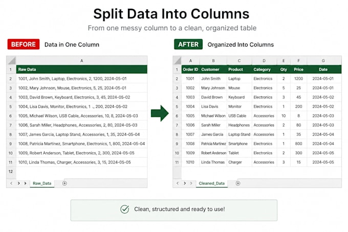Image resolution: width=348 pixels, height=232 pixels.
Task: Select the 'Smartphone' product cell
Action: 240,144
